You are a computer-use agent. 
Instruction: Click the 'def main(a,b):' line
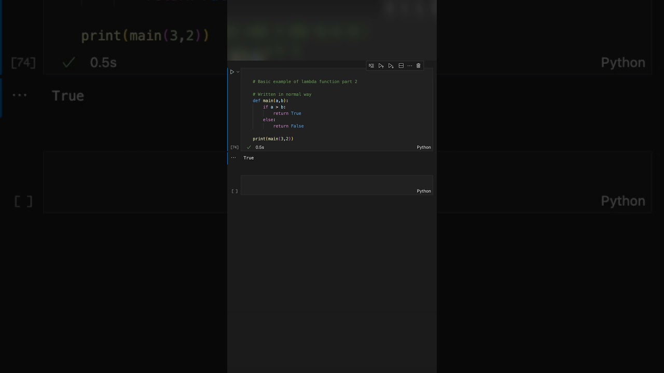tap(270, 101)
